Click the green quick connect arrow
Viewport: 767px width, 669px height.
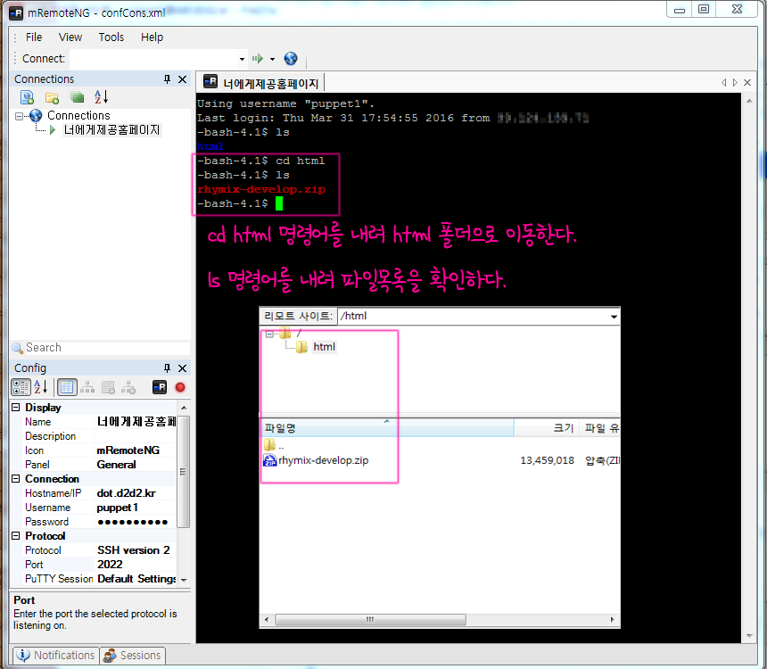pos(258,59)
